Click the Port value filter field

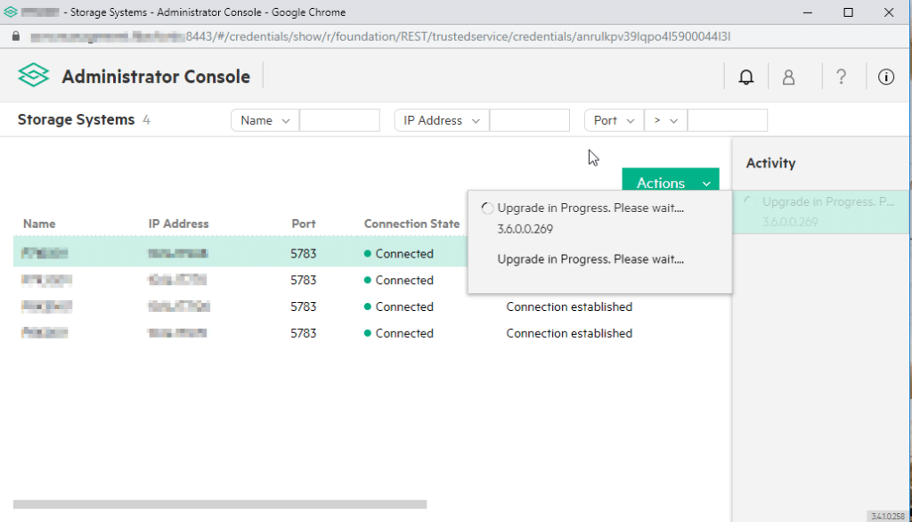(727, 120)
